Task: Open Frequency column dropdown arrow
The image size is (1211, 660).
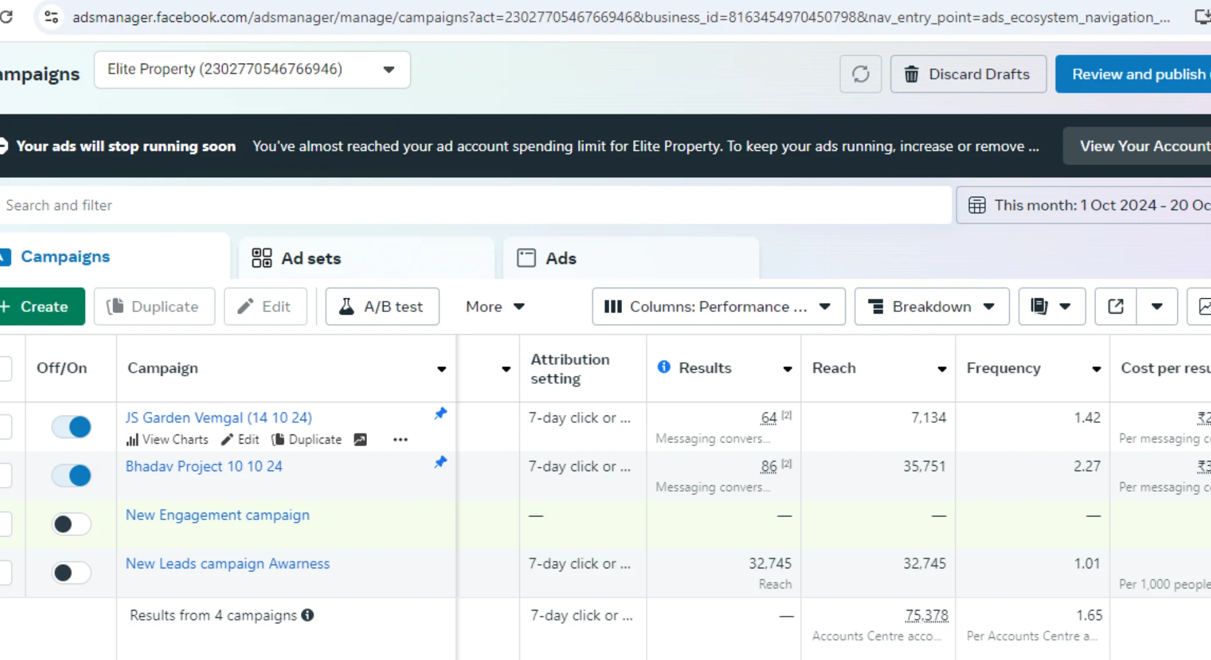Action: 1097,369
